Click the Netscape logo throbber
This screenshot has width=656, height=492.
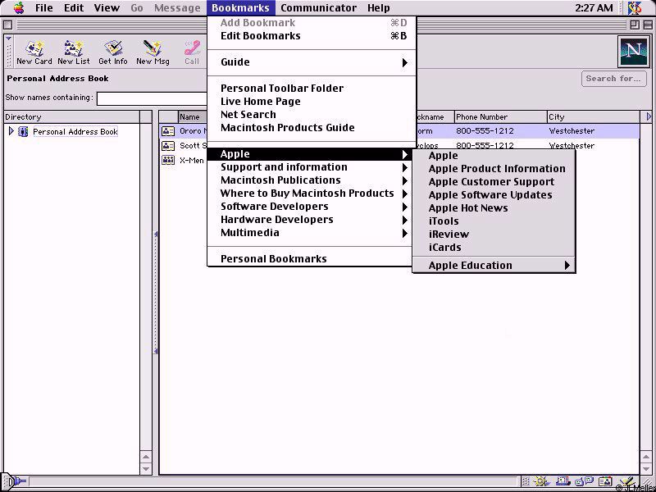coord(632,52)
